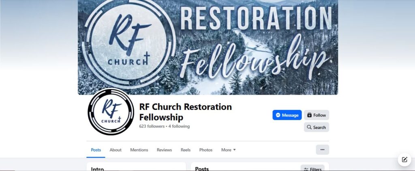Select the Posts tab

[x=96, y=150]
